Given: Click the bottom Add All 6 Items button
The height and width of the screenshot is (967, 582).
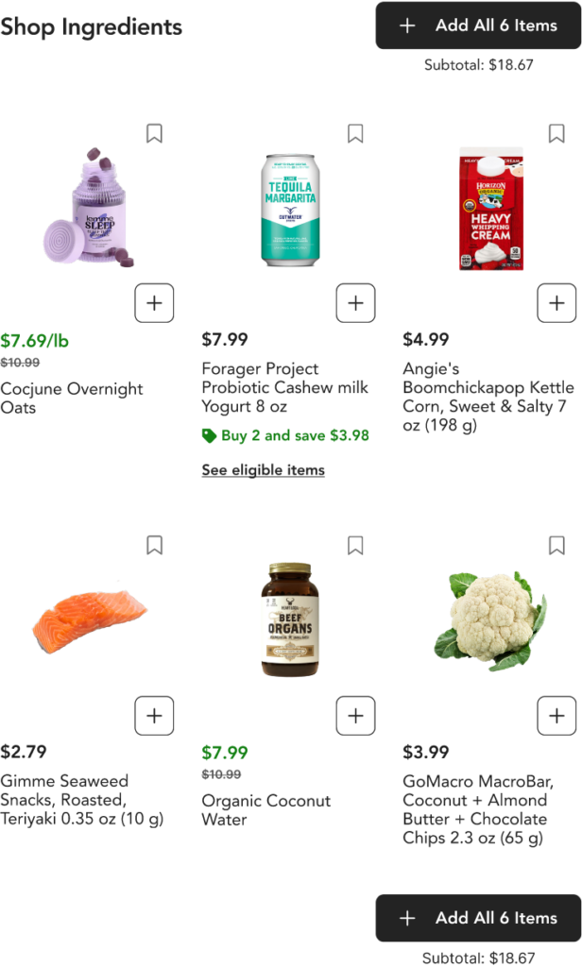Looking at the screenshot, I should [x=478, y=918].
